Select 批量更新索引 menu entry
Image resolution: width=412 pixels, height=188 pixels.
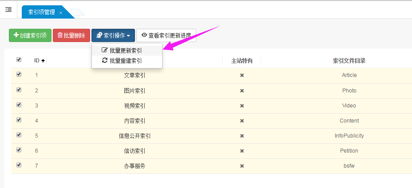126,50
